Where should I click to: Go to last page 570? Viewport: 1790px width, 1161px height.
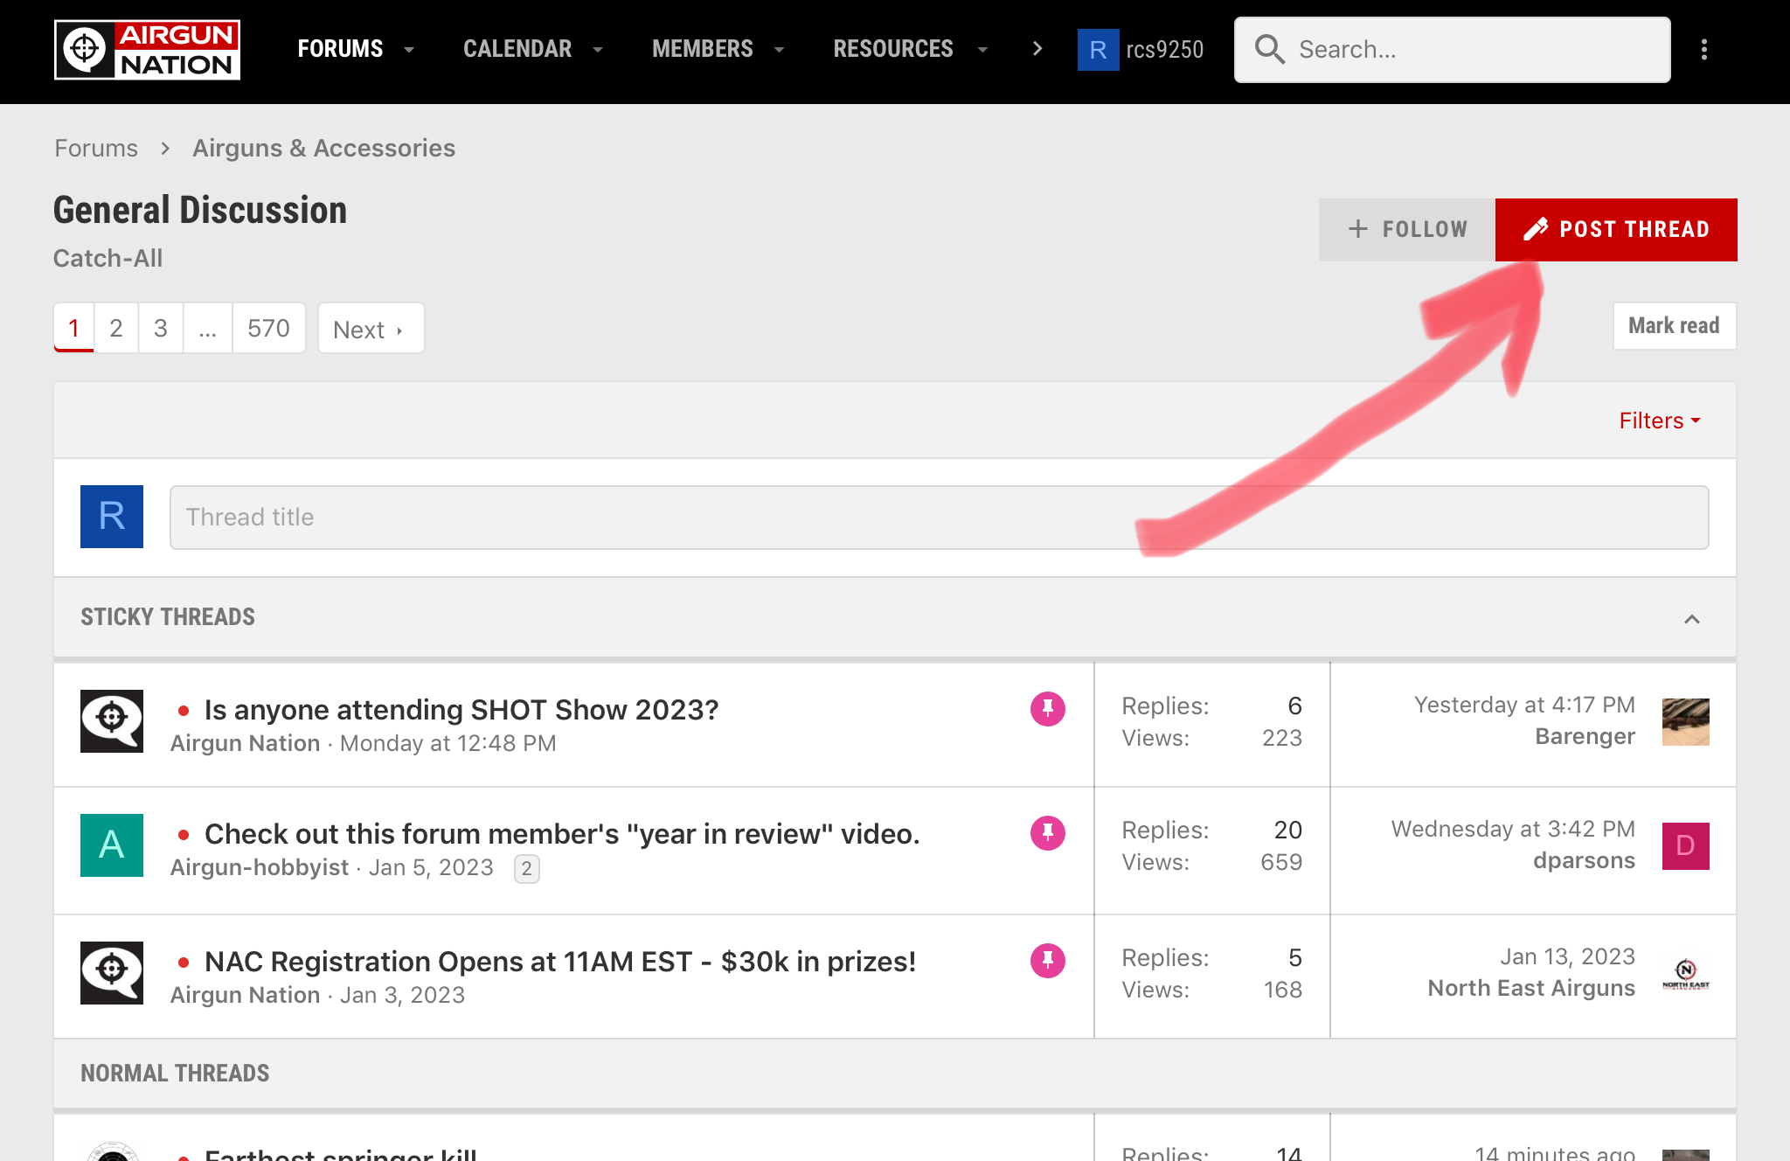point(268,328)
